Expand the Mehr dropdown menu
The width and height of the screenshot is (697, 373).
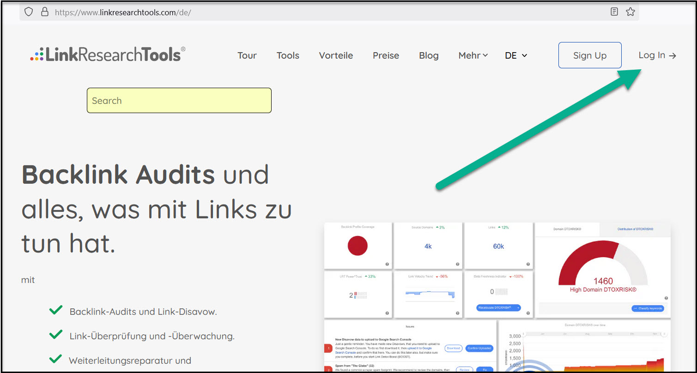click(x=473, y=55)
